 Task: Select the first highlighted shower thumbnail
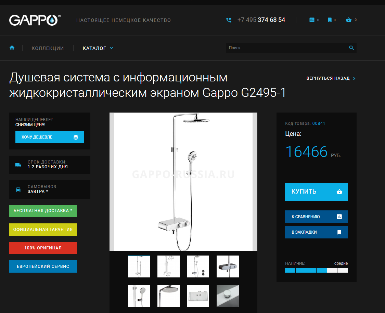(139, 266)
